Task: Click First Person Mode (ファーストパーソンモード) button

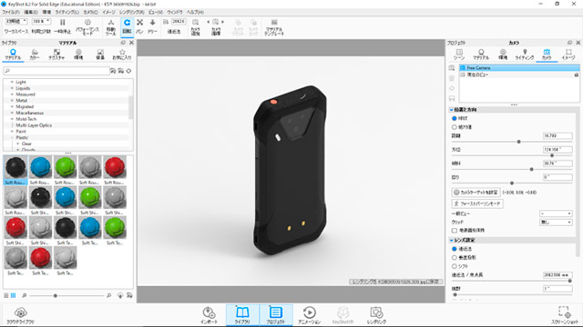Action: (x=477, y=203)
